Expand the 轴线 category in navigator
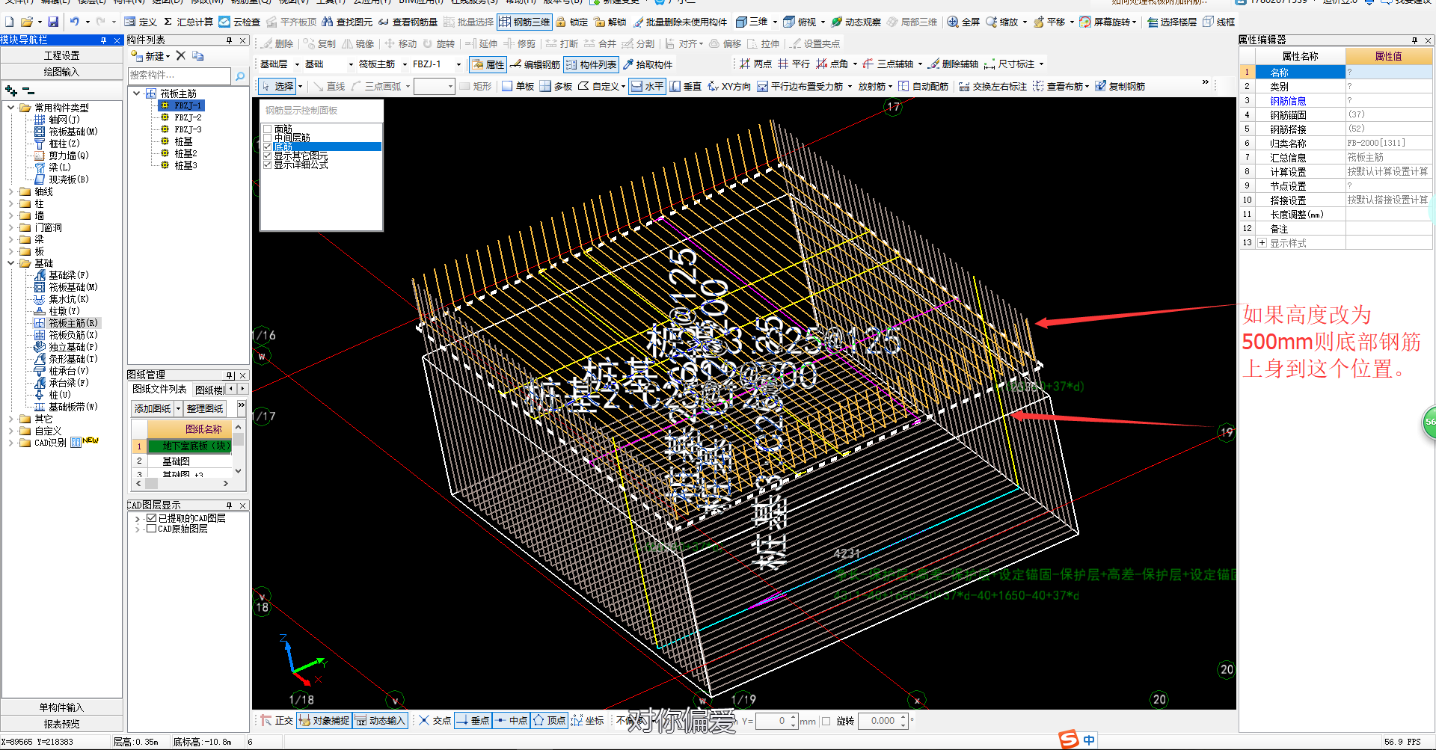The height and width of the screenshot is (750, 1436). point(11,191)
